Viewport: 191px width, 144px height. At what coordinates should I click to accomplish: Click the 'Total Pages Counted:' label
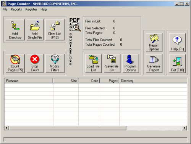pos(100,45)
